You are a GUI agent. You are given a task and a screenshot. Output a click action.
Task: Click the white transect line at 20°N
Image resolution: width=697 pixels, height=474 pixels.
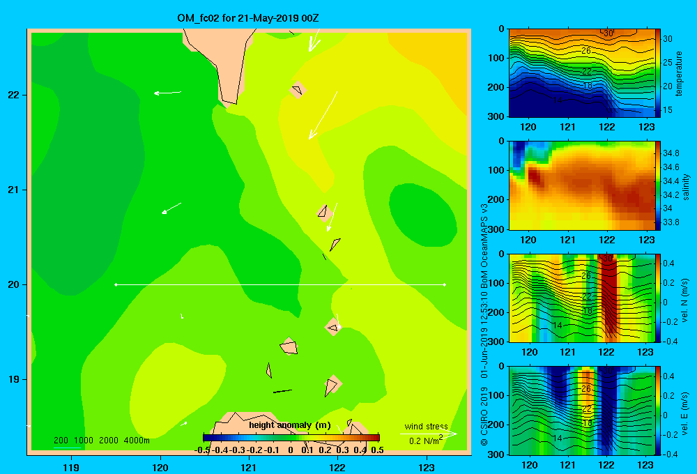coord(280,284)
